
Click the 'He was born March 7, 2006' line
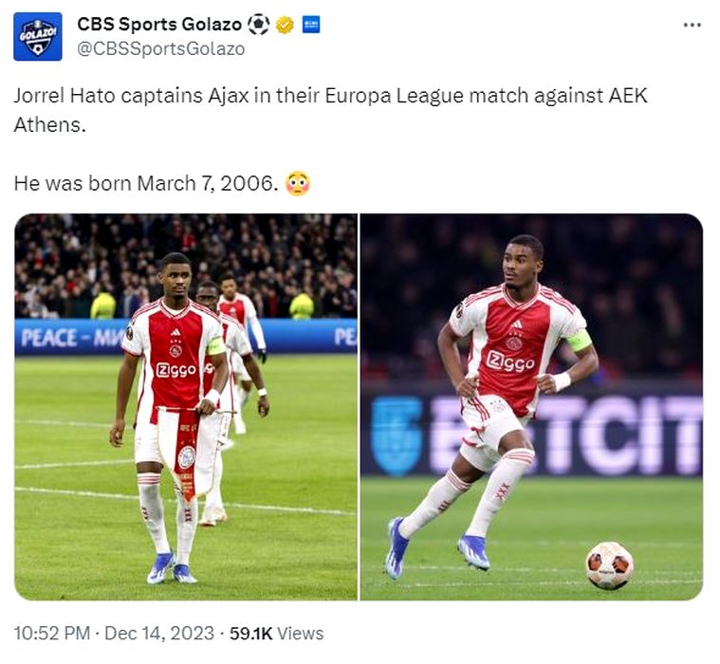coord(147,183)
